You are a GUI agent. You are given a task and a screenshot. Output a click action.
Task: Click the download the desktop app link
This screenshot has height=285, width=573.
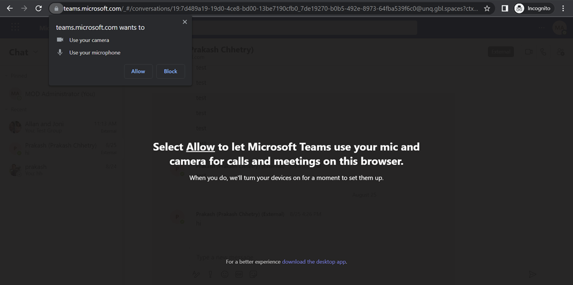pyautogui.click(x=314, y=262)
